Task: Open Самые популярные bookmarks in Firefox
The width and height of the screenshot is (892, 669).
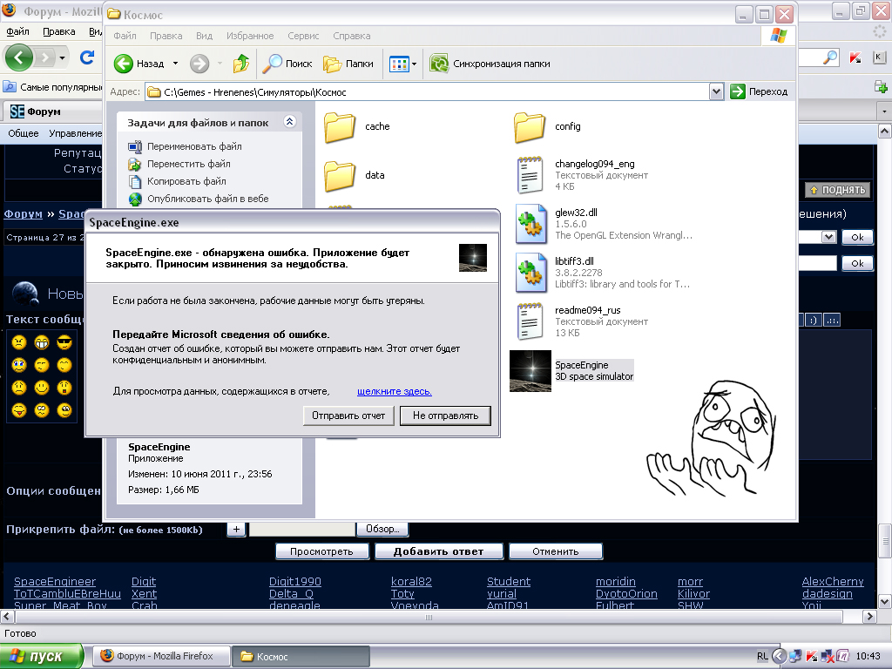Action: (x=52, y=87)
